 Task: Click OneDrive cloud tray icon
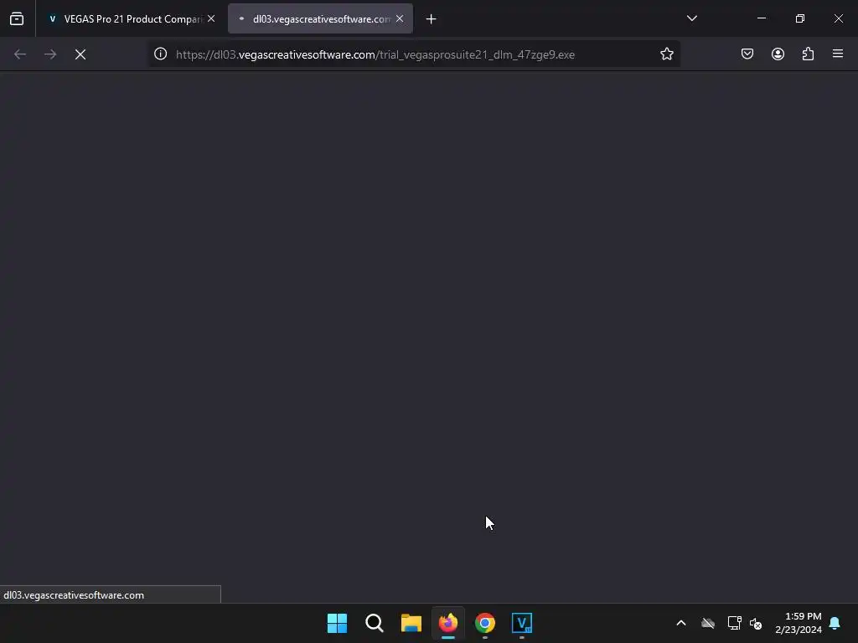coord(708,623)
